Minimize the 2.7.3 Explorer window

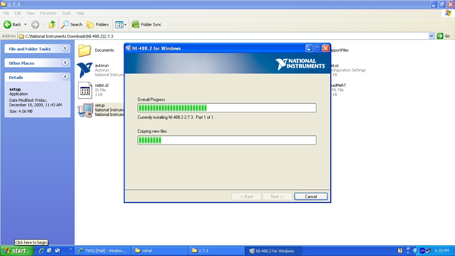(434, 5)
